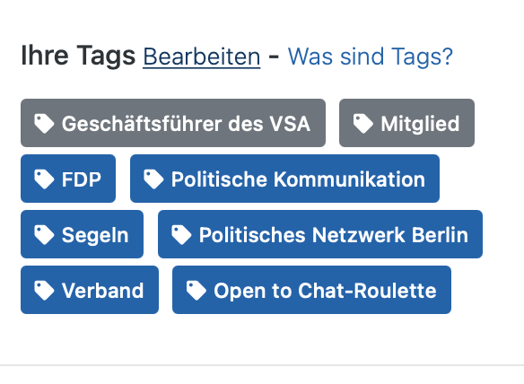Select the Geschäftsführer des VSA tag
This screenshot has height=384, width=524.
tap(173, 123)
